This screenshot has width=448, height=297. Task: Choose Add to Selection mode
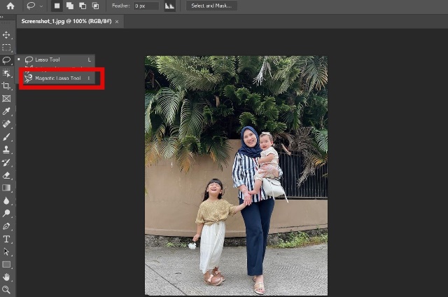coord(70,6)
